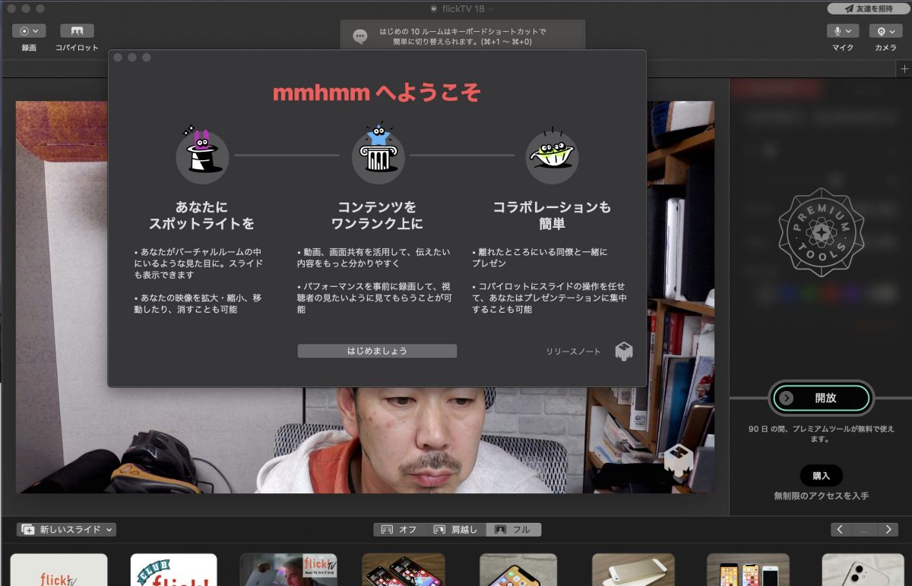Screen dimensions: 912x586
Task: Select the flick! TV logo slide thumbnail
Action: pos(59,569)
